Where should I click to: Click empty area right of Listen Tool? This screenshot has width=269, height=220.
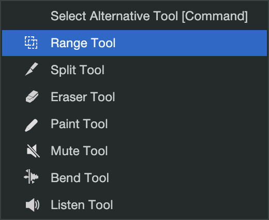coord(190,205)
